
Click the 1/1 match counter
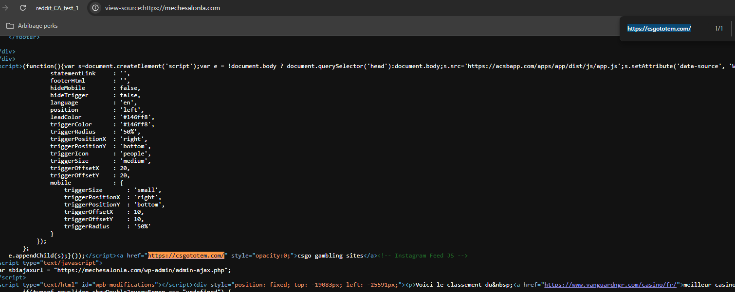click(718, 29)
